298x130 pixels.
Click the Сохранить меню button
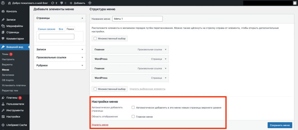[280, 125]
